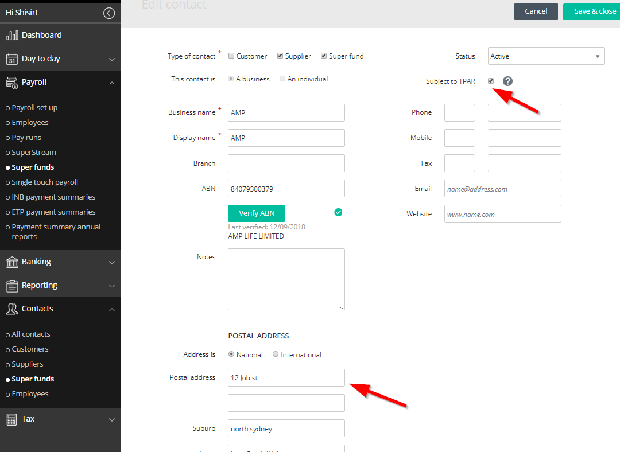The width and height of the screenshot is (620, 452).
Task: Collapse the Contacts section chevron
Action: click(x=112, y=309)
